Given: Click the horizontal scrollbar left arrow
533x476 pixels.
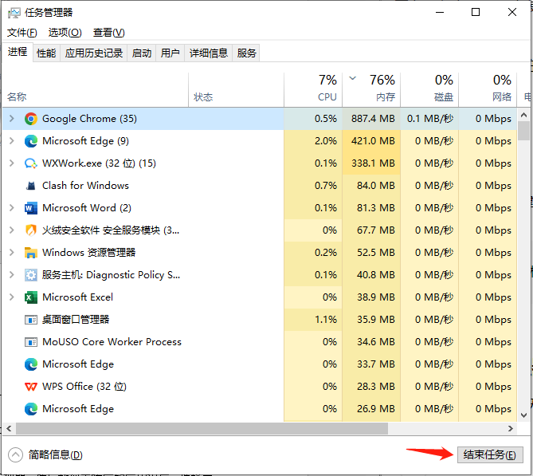Looking at the screenshot, I should [9, 429].
